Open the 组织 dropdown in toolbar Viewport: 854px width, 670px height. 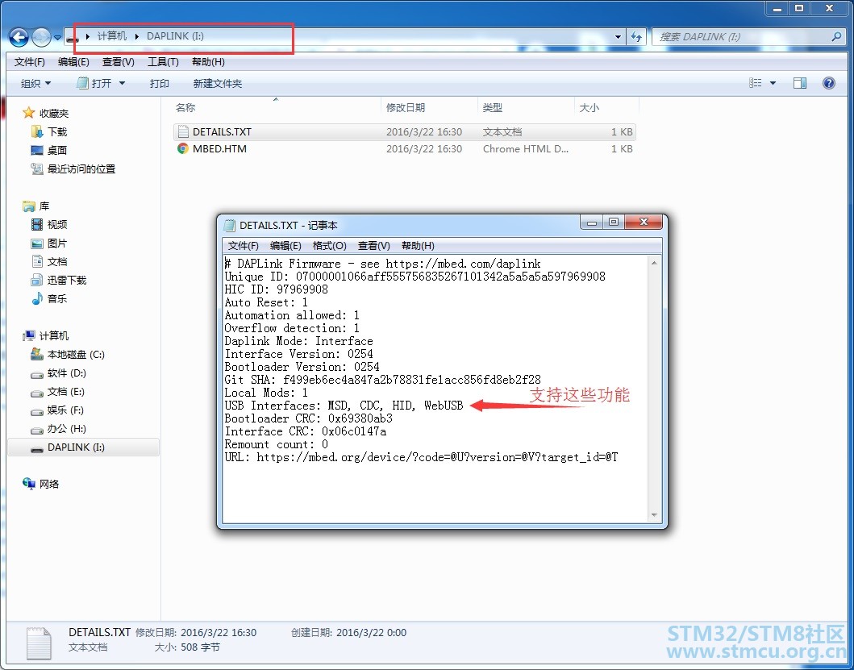click(x=35, y=83)
